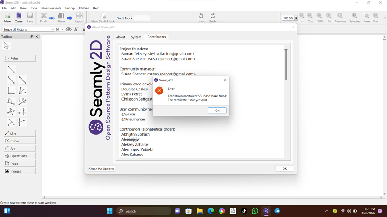Close the Seamly2D error dialog
This screenshot has width=387, height=217.
pyautogui.click(x=225, y=80)
